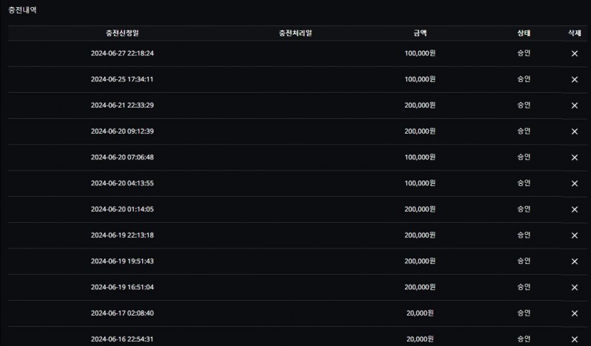Image resolution: width=591 pixels, height=346 pixels.
Task: Click the 충전처리일 column header
Action: point(295,33)
